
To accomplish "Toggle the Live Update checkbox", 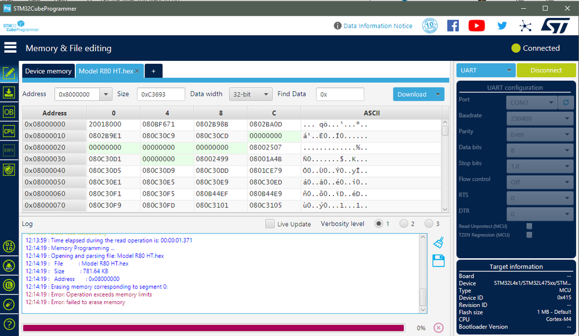I will [270, 224].
